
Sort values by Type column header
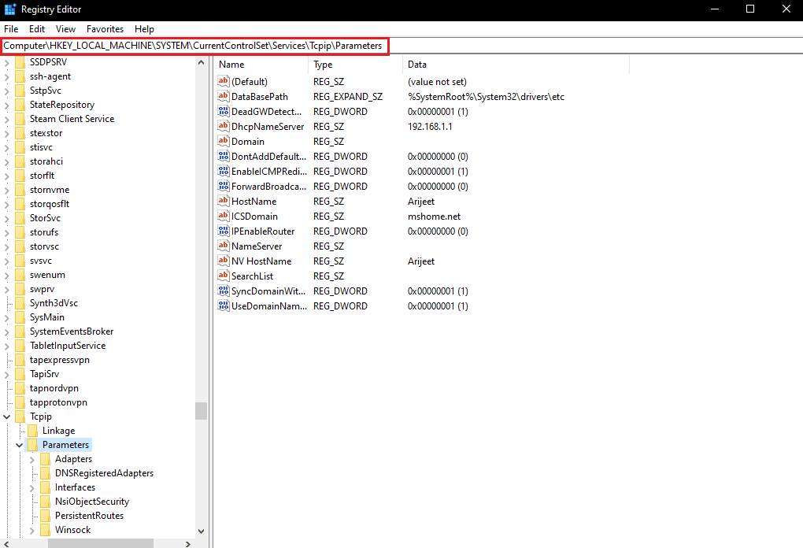pyautogui.click(x=355, y=64)
